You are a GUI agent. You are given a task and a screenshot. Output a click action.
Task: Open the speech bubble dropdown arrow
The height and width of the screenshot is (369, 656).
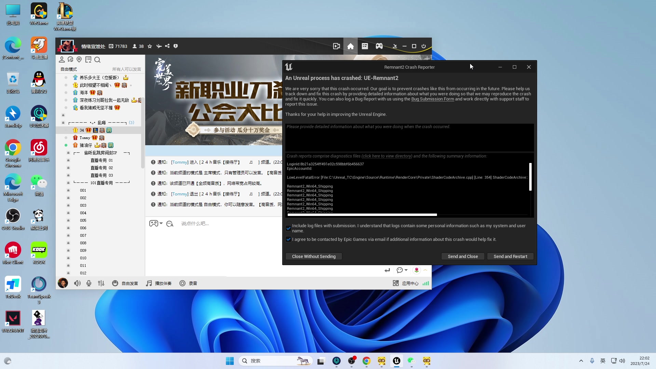(406, 270)
